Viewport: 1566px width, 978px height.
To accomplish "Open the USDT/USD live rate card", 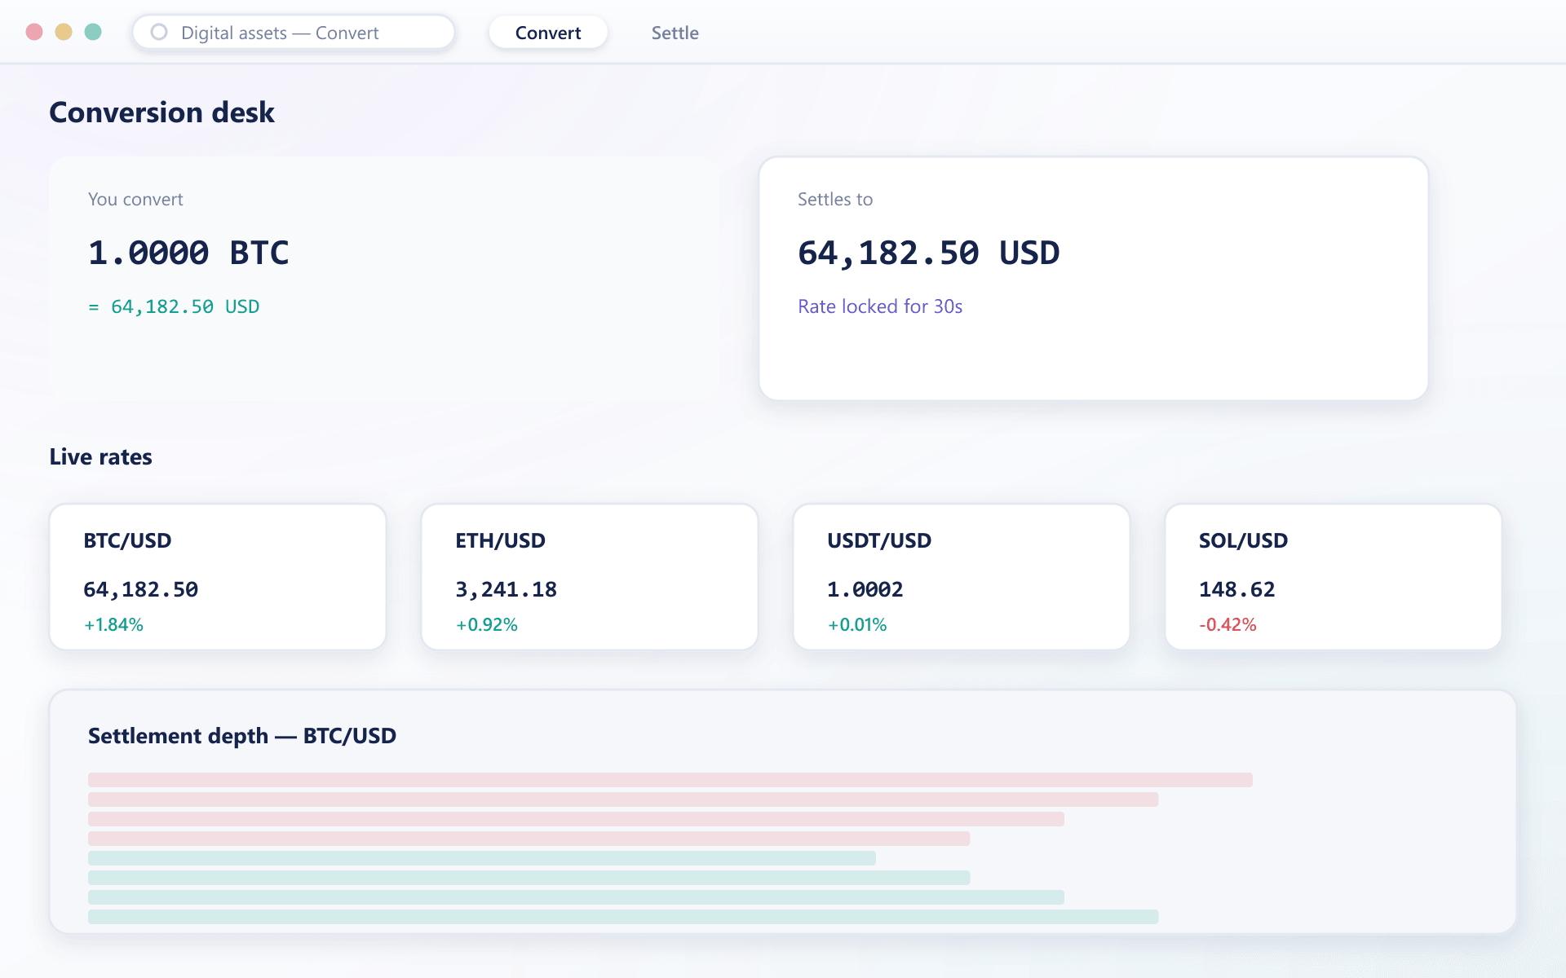I will tap(962, 577).
